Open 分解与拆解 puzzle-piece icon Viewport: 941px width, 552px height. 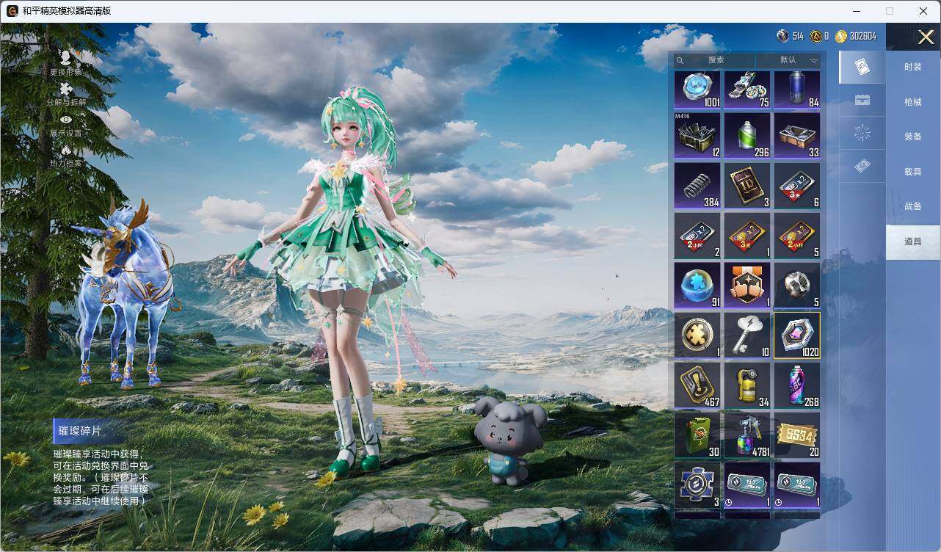click(x=66, y=90)
